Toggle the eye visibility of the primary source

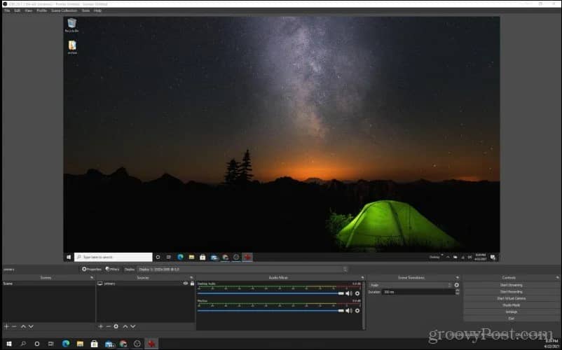click(186, 283)
